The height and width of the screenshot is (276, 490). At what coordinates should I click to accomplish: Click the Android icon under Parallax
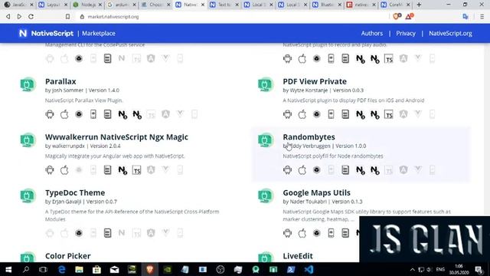click(50, 114)
